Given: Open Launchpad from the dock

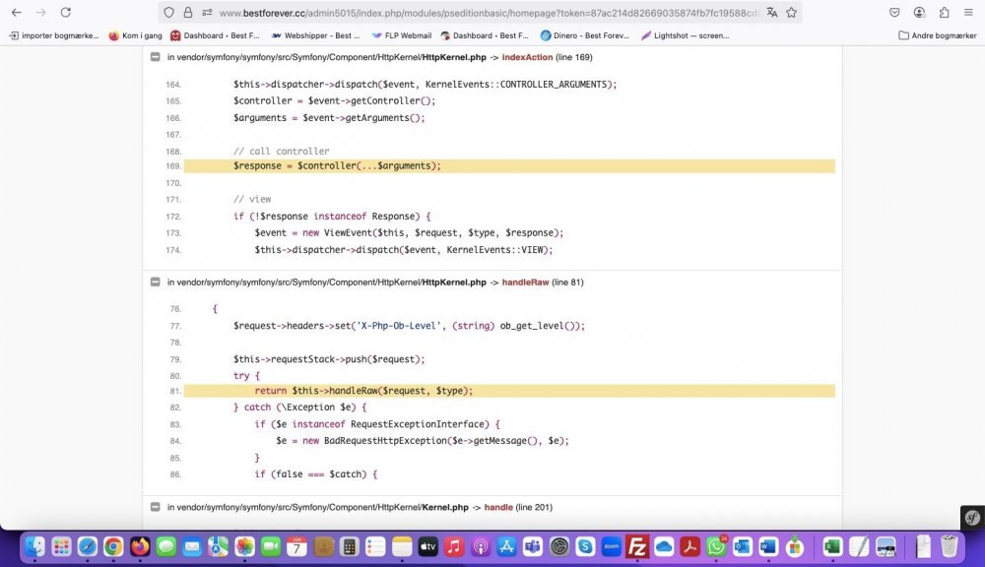Looking at the screenshot, I should (61, 547).
